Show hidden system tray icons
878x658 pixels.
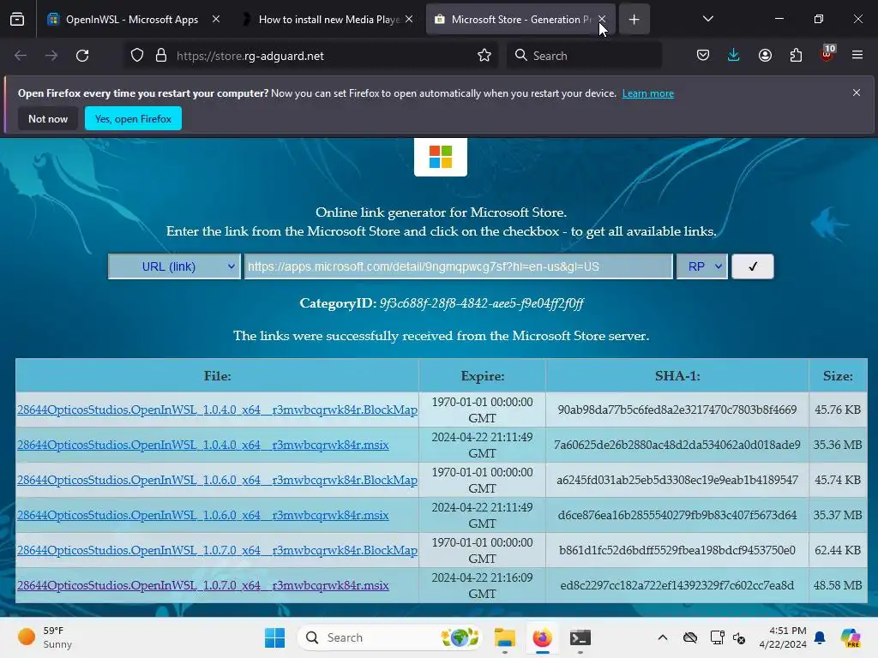(x=663, y=637)
